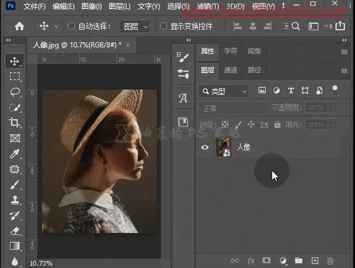Switch to the 通道 tab

point(231,70)
